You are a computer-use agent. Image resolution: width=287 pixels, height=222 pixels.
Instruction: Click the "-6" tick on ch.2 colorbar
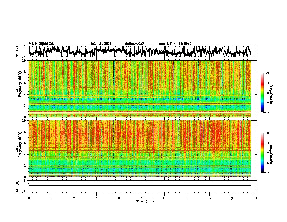point(267,163)
